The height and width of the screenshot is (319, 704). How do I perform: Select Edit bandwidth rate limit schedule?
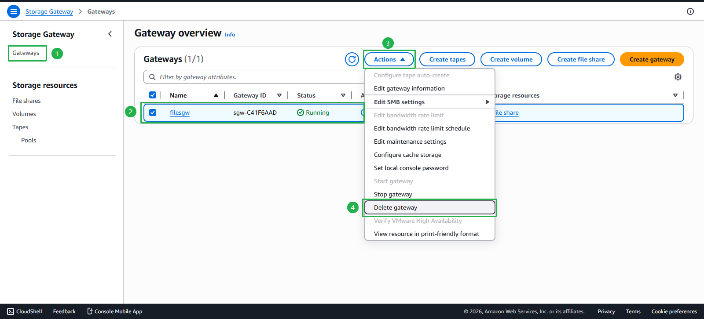pyautogui.click(x=430, y=128)
